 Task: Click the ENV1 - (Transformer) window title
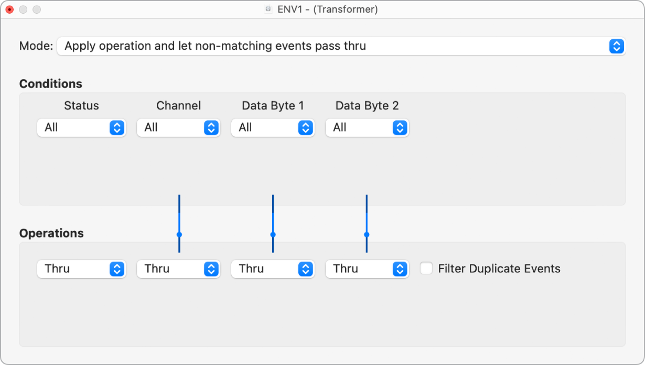tap(328, 9)
